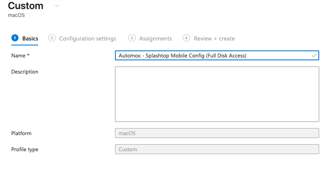Click inside the Description text area
The height and width of the screenshot is (169, 330).
pos(217,94)
